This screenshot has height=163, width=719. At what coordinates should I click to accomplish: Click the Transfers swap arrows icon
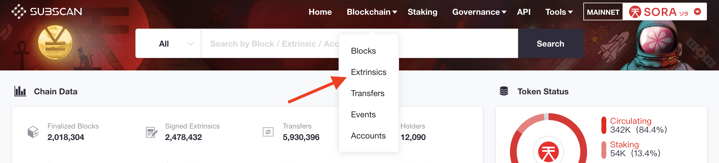pos(268,132)
